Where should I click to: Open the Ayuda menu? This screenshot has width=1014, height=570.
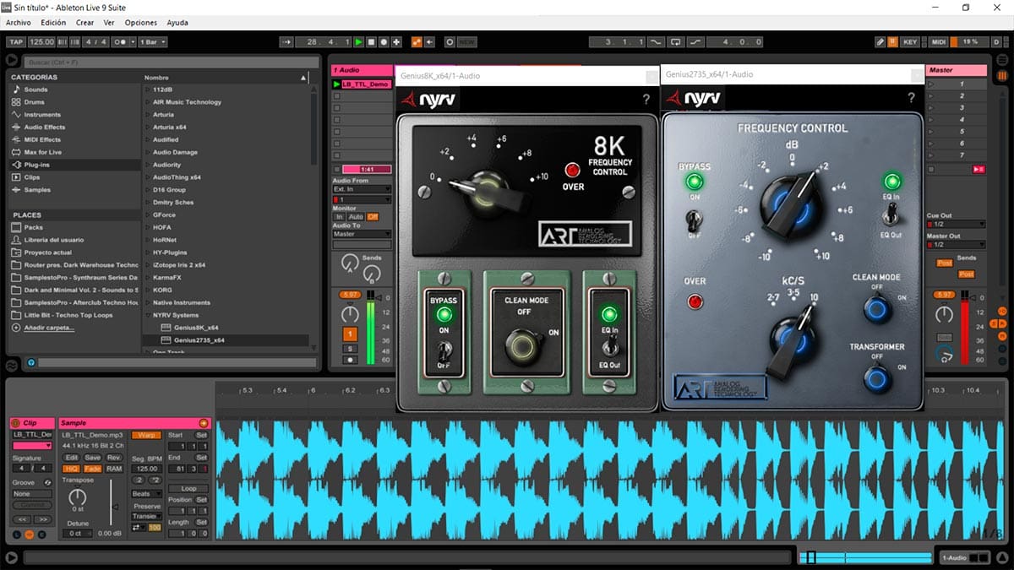coord(177,23)
